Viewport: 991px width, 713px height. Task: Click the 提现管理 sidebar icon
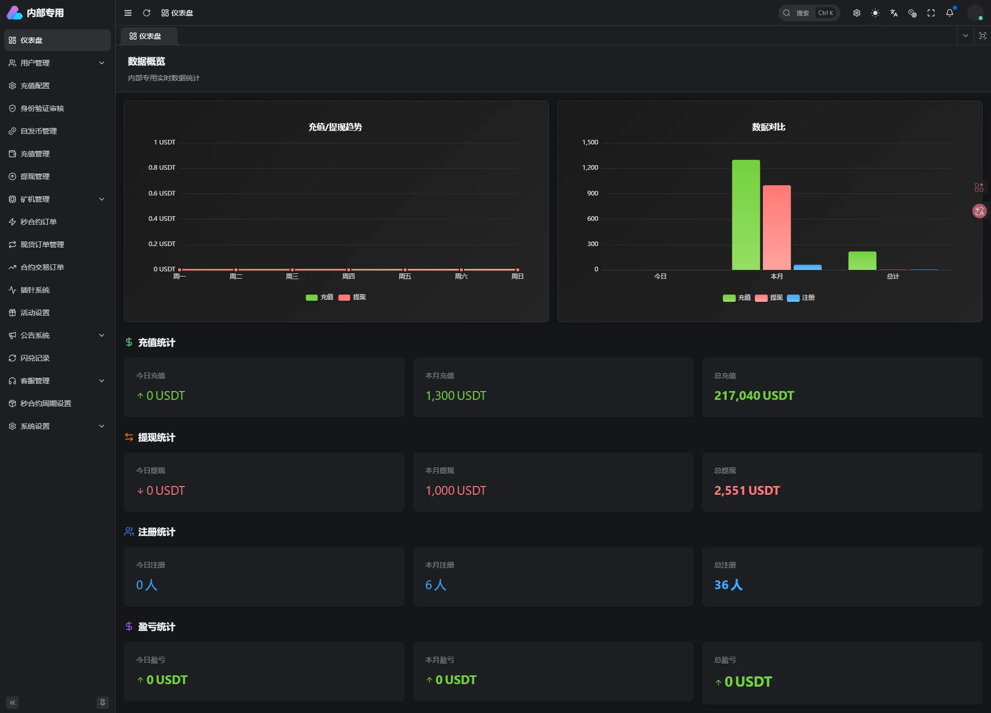[12, 176]
